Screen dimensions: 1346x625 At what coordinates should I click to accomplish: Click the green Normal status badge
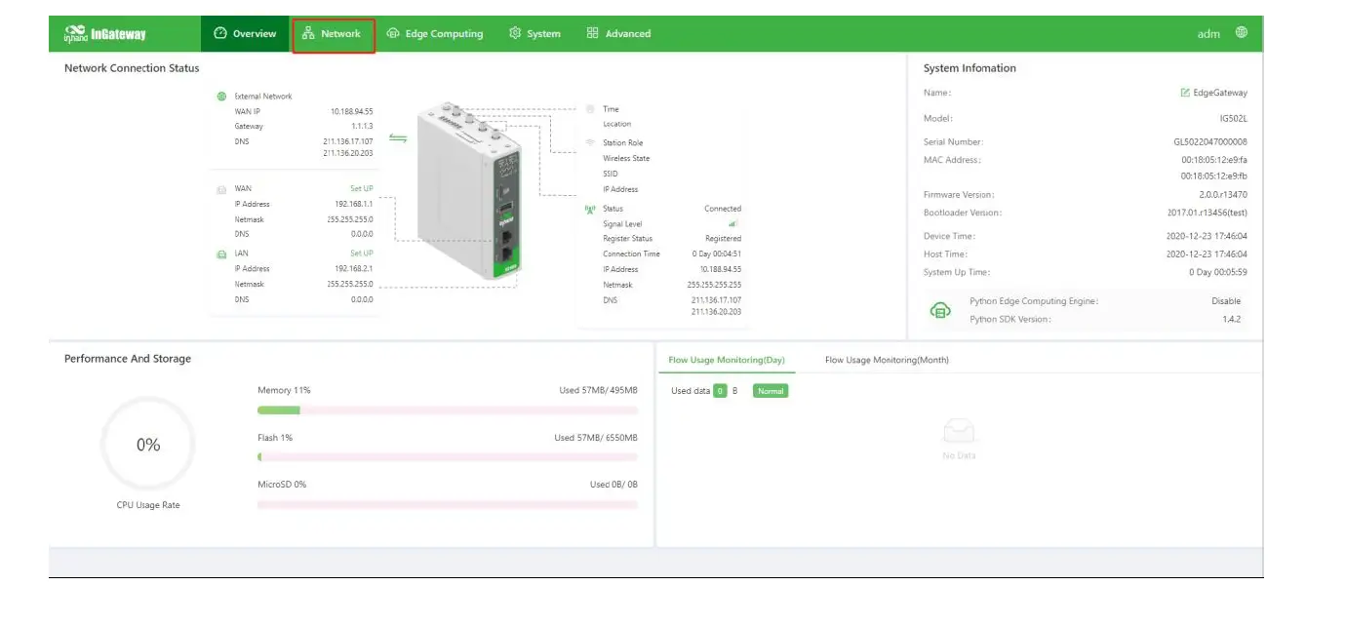[770, 391]
